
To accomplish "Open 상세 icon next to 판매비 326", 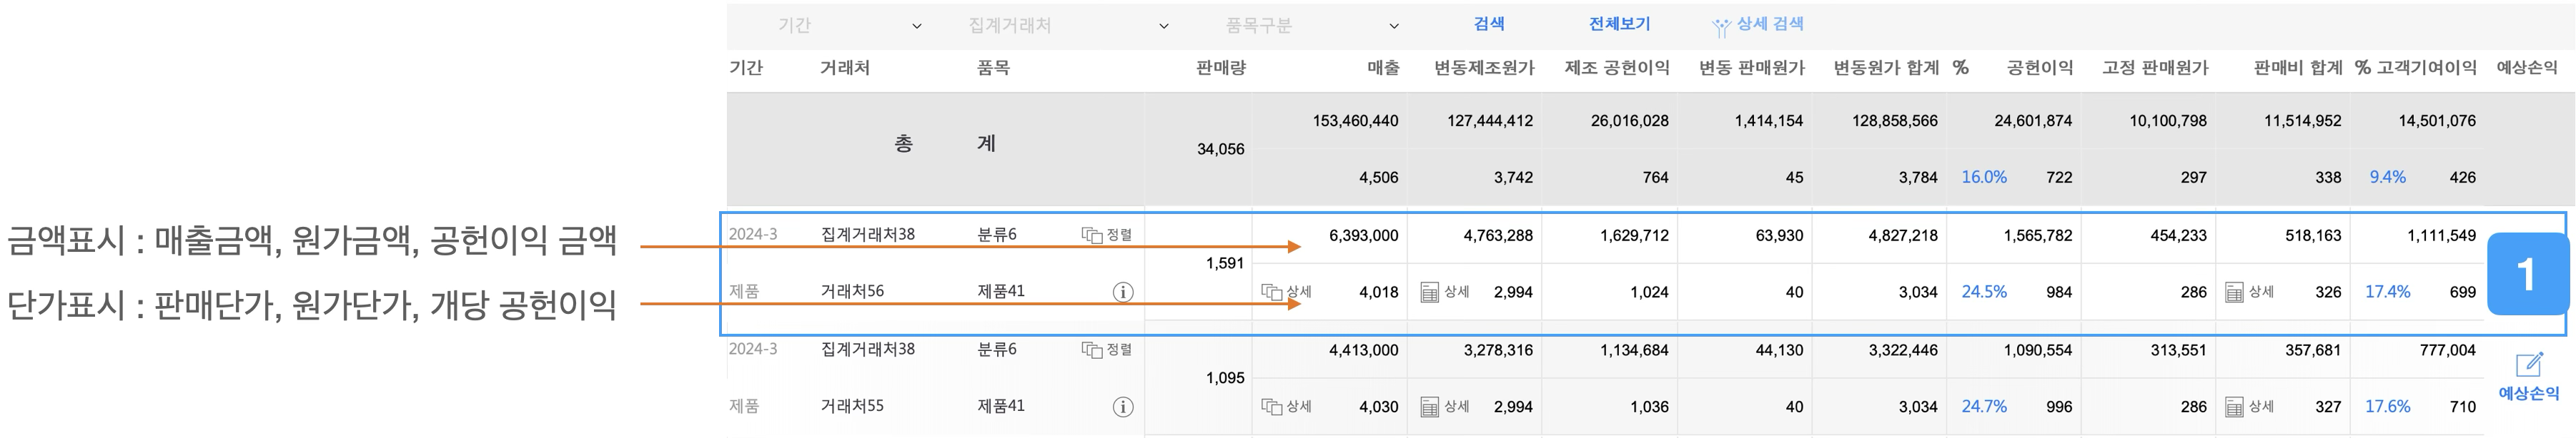I will 2235,292.
